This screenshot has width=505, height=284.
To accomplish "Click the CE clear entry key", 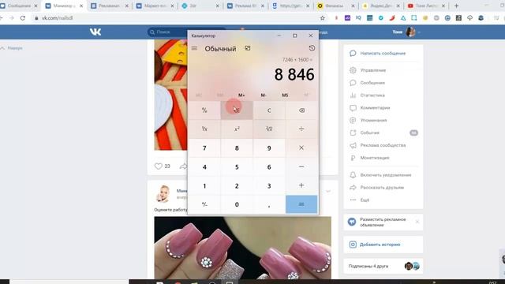I will [237, 110].
